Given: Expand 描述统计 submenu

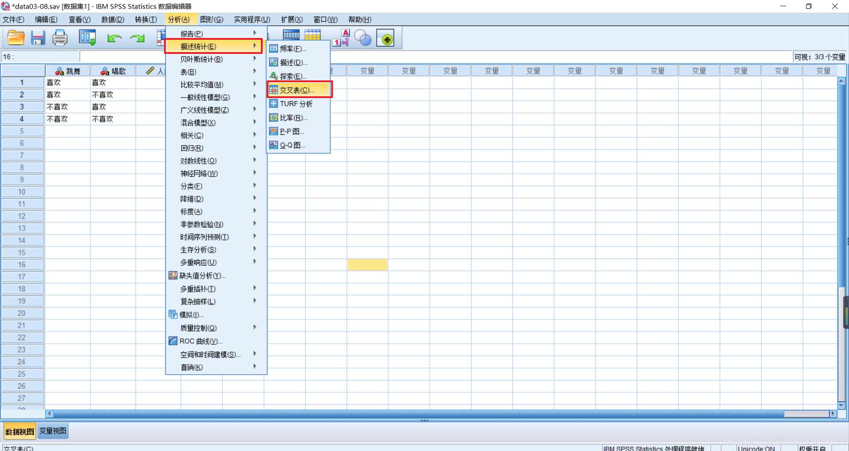Looking at the screenshot, I should point(214,46).
